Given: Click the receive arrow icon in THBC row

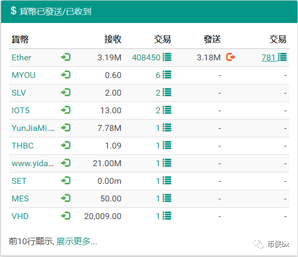Looking at the screenshot, I should [x=66, y=145].
